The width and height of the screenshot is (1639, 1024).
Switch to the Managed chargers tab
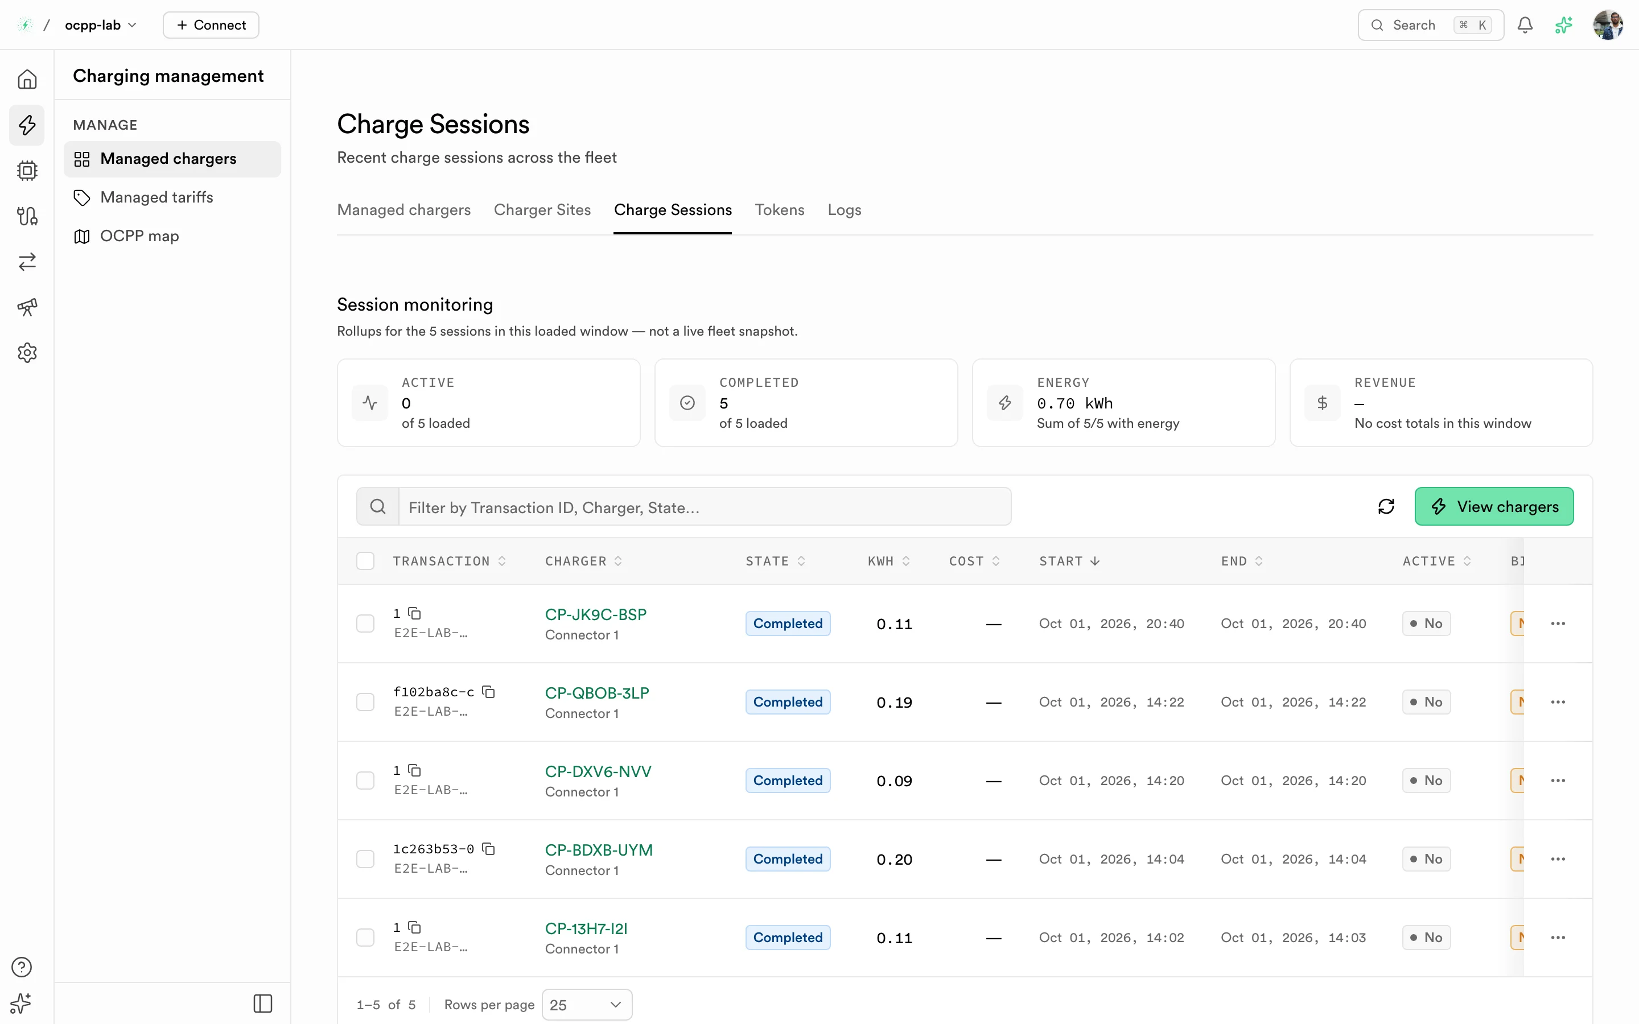click(x=403, y=210)
